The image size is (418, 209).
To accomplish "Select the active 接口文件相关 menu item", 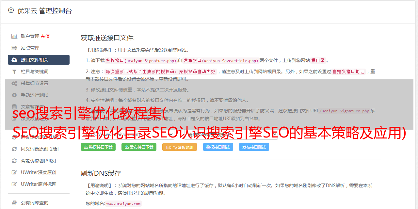I will tap(39, 60).
